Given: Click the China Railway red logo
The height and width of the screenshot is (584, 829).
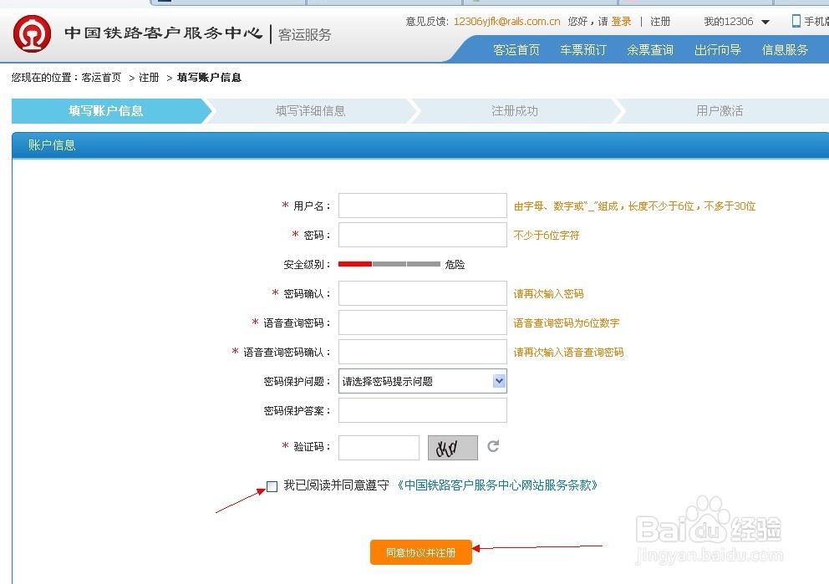Looking at the screenshot, I should pyautogui.click(x=32, y=33).
